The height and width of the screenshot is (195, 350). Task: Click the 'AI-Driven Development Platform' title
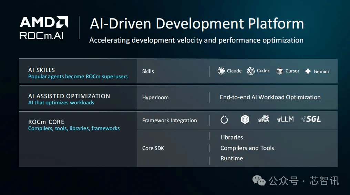pyautogui.click(x=197, y=23)
